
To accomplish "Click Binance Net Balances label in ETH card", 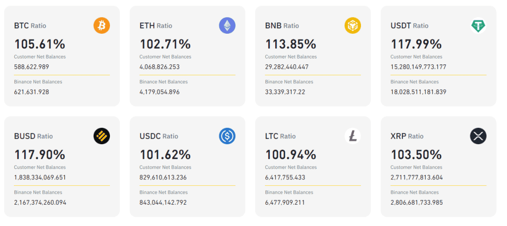I will pyautogui.click(x=163, y=82).
